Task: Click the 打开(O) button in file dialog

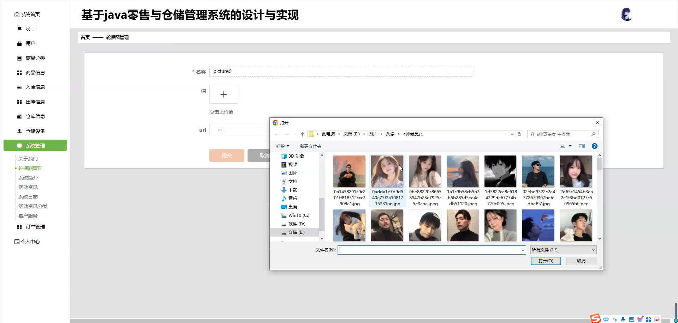Action: click(x=546, y=261)
